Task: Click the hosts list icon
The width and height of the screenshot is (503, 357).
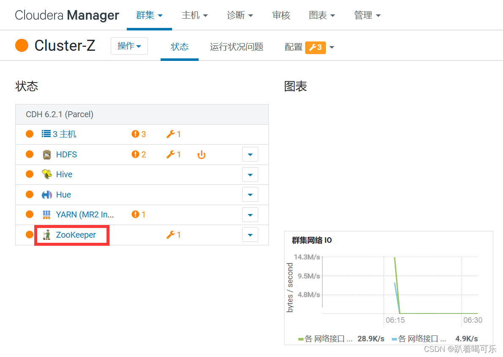Action: point(46,134)
